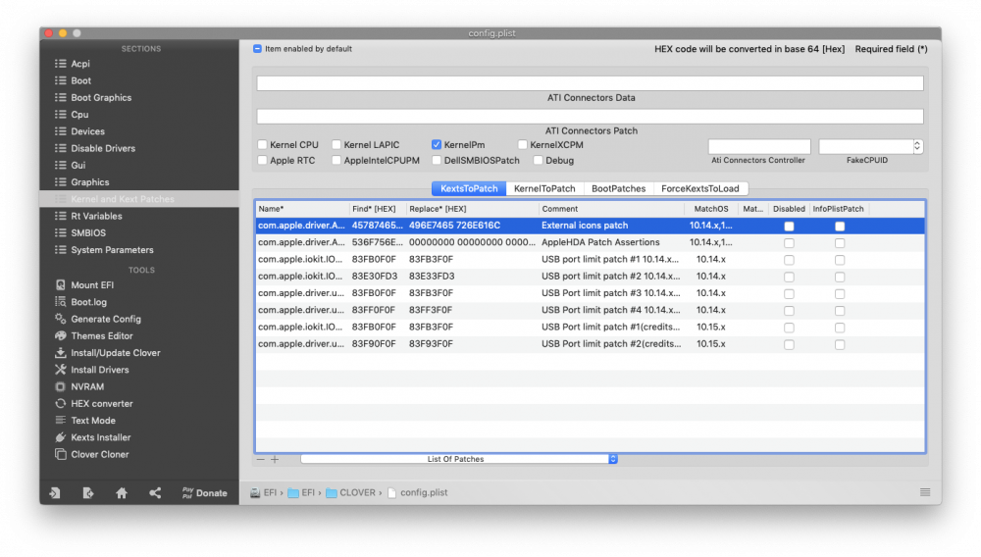Viewport: 981px width, 557px height.
Task: Click the Kexts Installer icon
Action: tap(61, 437)
